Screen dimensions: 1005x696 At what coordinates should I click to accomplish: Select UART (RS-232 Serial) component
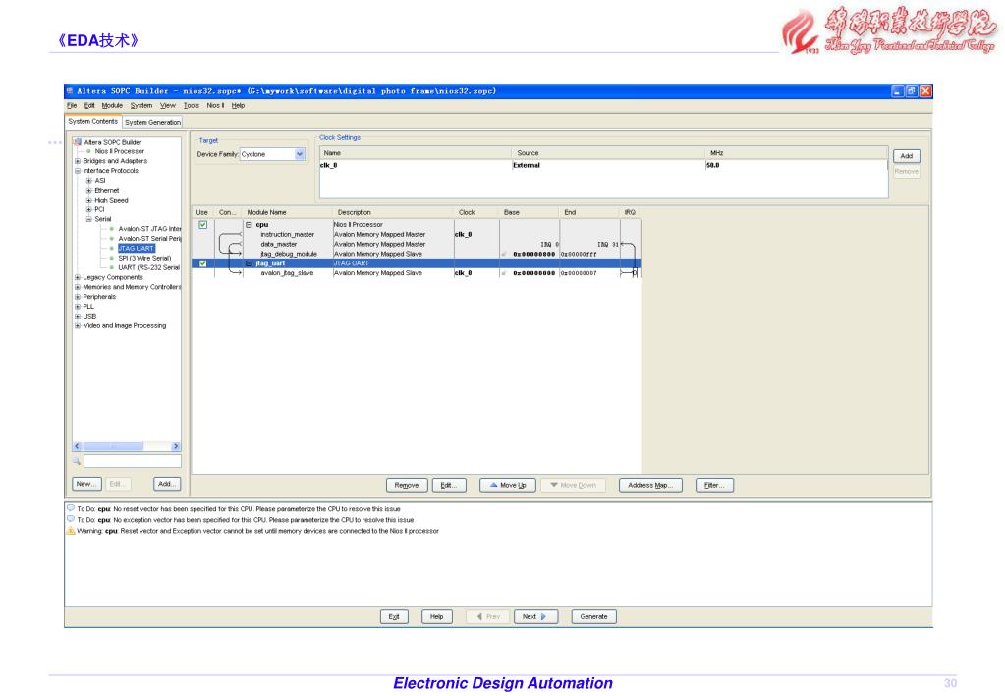click(x=148, y=267)
